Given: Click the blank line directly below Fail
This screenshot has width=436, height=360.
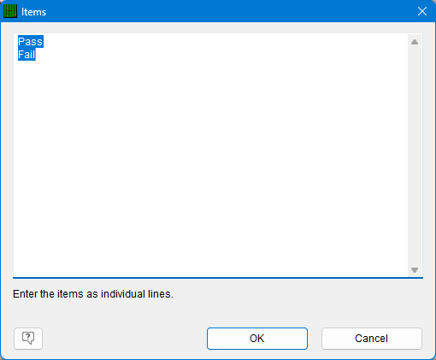Looking at the screenshot, I should click(210, 68).
